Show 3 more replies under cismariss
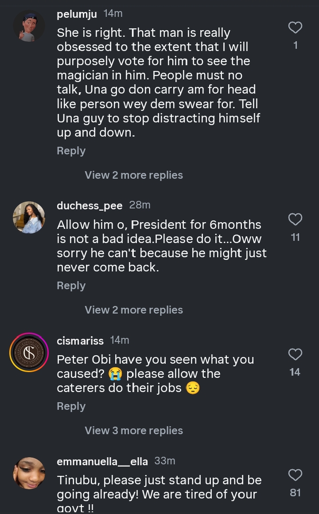Viewport: 319px width, 514px height. 134,431
